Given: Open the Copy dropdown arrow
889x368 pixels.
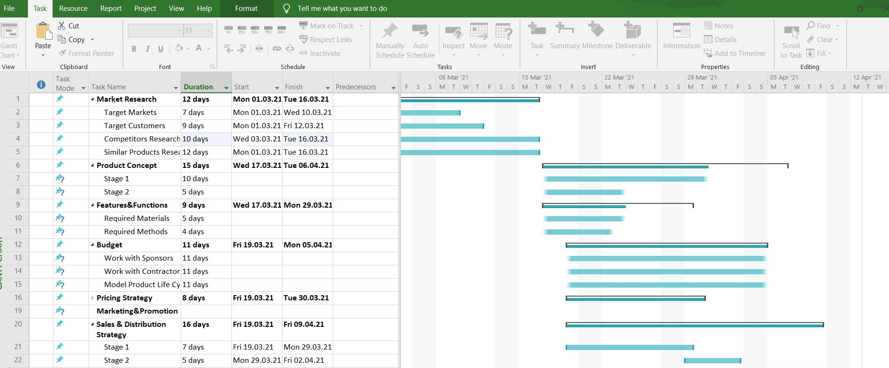Looking at the screenshot, I should [x=92, y=40].
